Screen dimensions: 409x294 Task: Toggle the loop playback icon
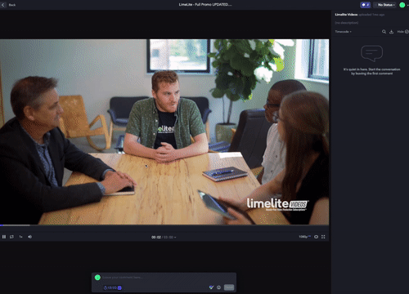pos(11,237)
